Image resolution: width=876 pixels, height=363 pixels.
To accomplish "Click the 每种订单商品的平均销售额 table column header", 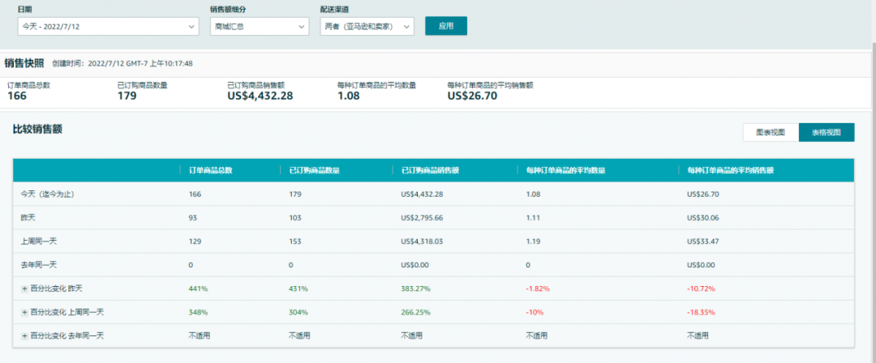I will click(x=730, y=170).
